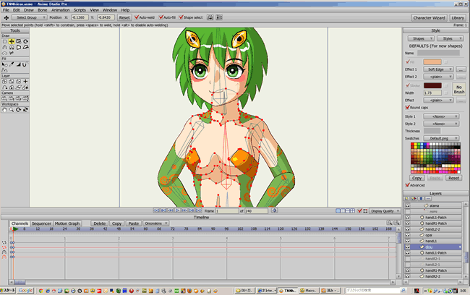Open the Draw menu
Screen dimensions: 470x295
(x=29, y=10)
